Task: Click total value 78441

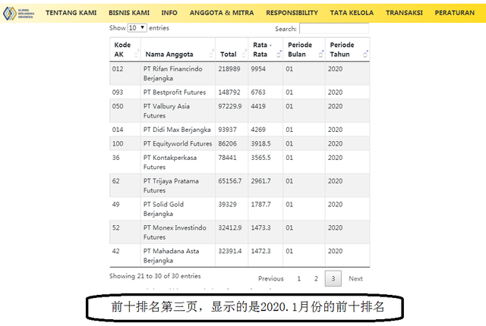Action: (227, 158)
